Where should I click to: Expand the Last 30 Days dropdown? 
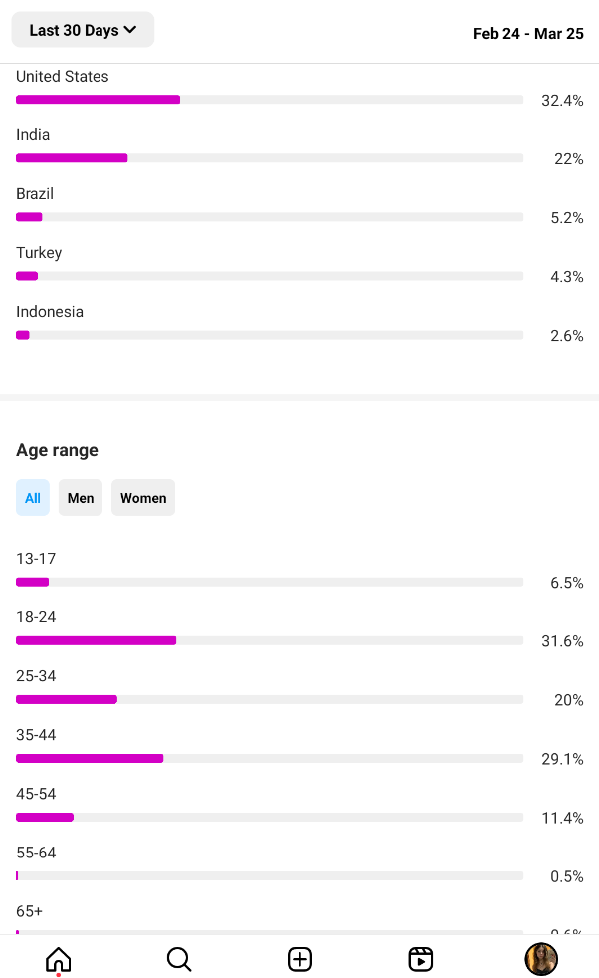pos(83,30)
